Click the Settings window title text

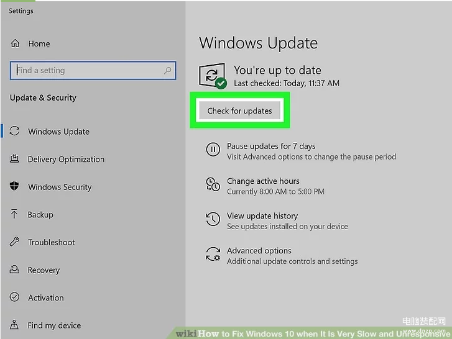point(21,11)
